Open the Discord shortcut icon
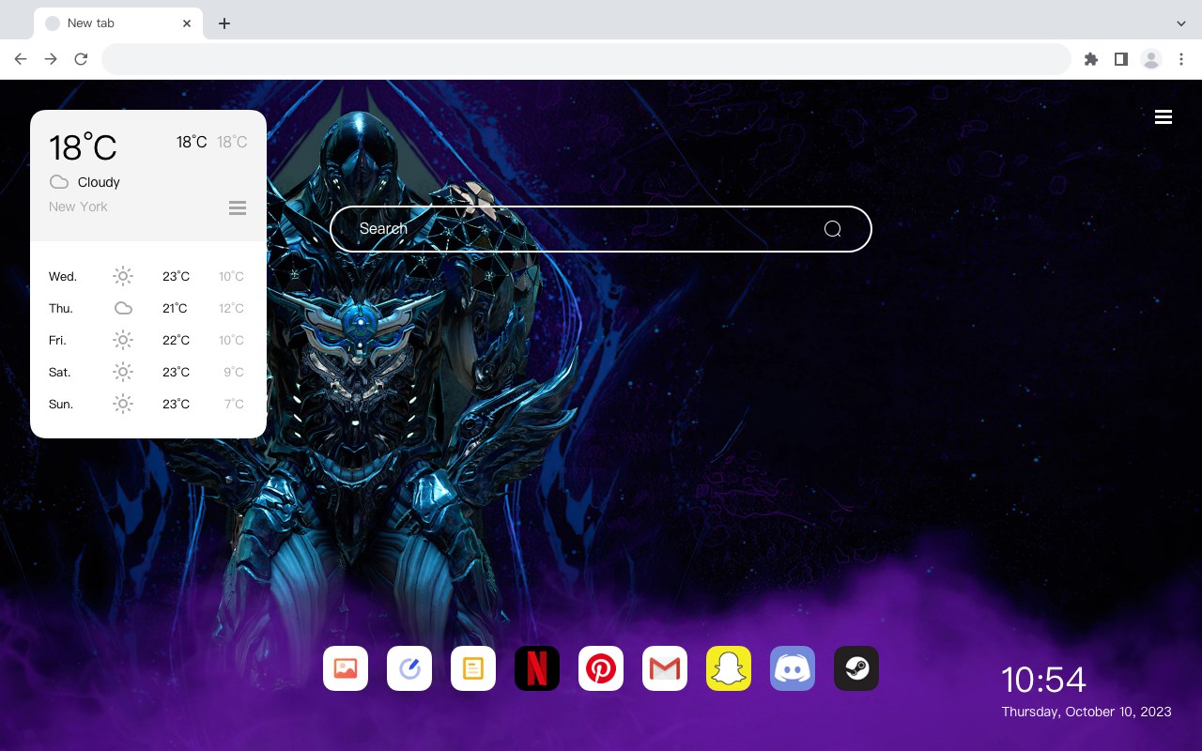1202x751 pixels. click(793, 668)
